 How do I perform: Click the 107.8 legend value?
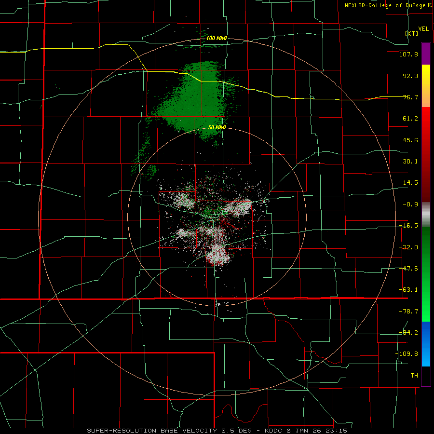point(408,54)
